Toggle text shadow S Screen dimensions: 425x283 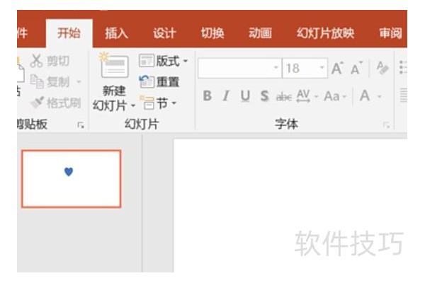click(x=264, y=96)
